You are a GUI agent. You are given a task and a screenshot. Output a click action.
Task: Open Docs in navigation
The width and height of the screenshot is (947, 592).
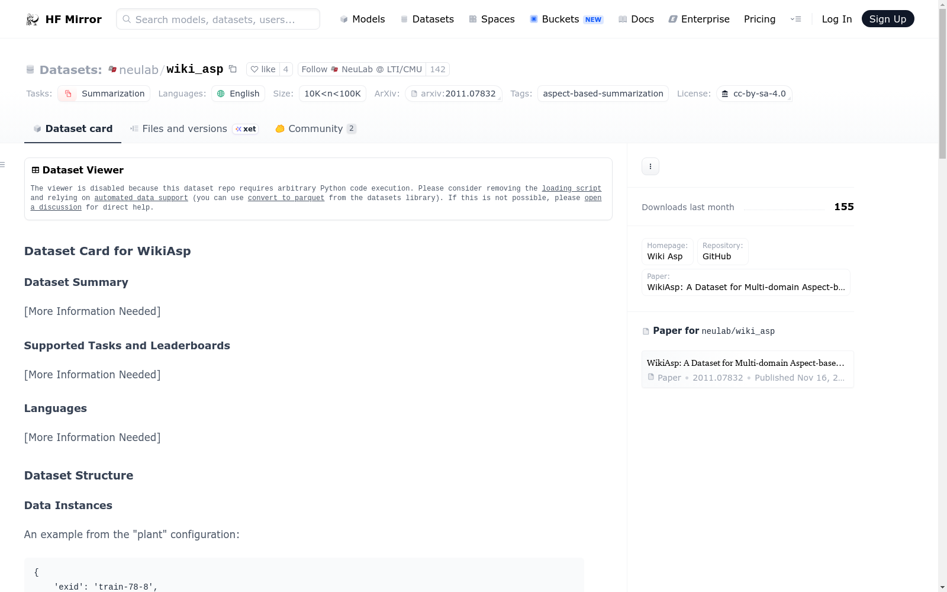636,20
